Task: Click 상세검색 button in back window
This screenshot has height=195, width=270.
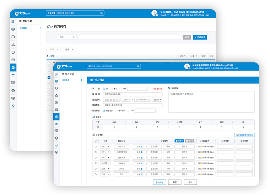Action: (200, 37)
